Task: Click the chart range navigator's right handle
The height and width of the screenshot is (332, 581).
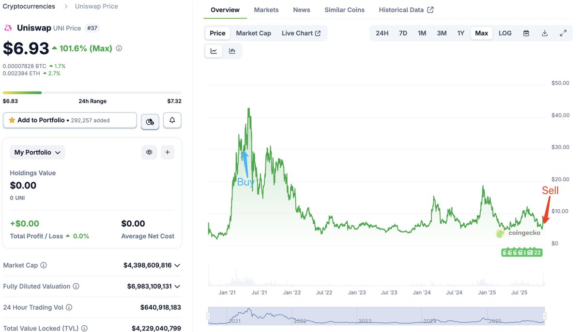Action: 545,316
